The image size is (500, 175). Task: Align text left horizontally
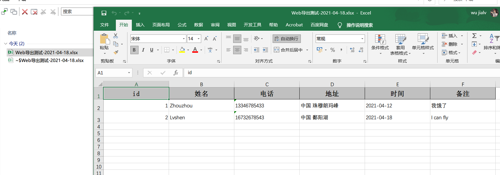point(229,50)
